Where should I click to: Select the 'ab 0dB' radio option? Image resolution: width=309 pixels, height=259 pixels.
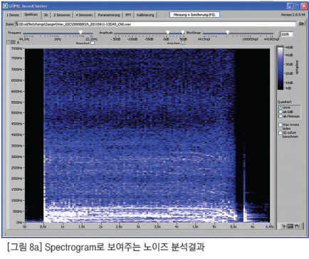pos(281,112)
